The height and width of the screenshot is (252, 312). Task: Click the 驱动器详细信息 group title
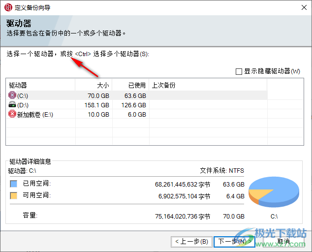point(30,161)
